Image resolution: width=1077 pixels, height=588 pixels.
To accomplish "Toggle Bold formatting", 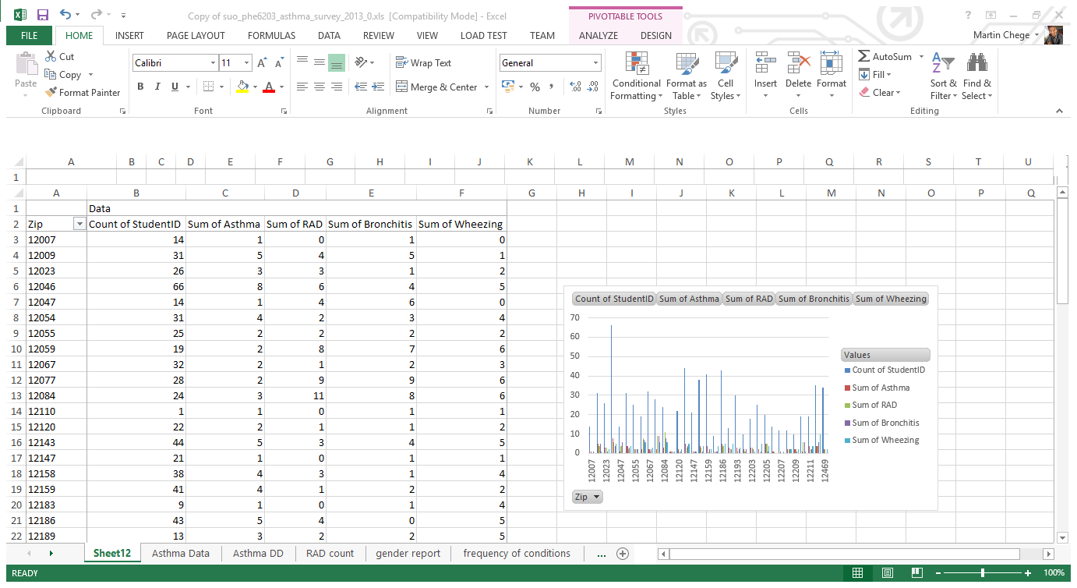I will (140, 87).
